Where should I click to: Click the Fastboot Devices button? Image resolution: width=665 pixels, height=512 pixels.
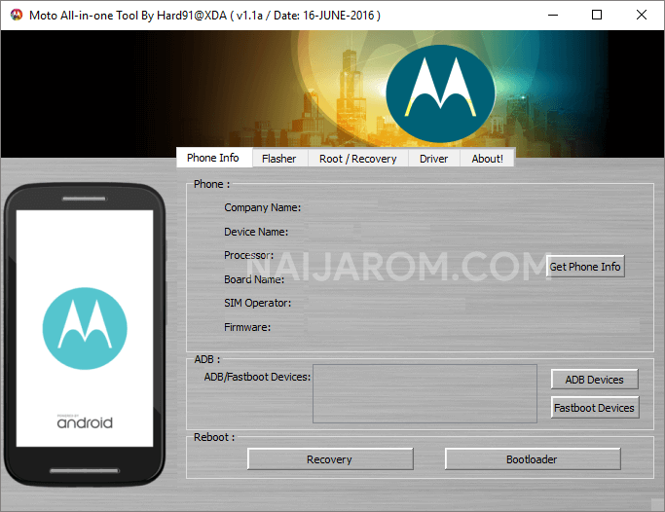pos(595,408)
